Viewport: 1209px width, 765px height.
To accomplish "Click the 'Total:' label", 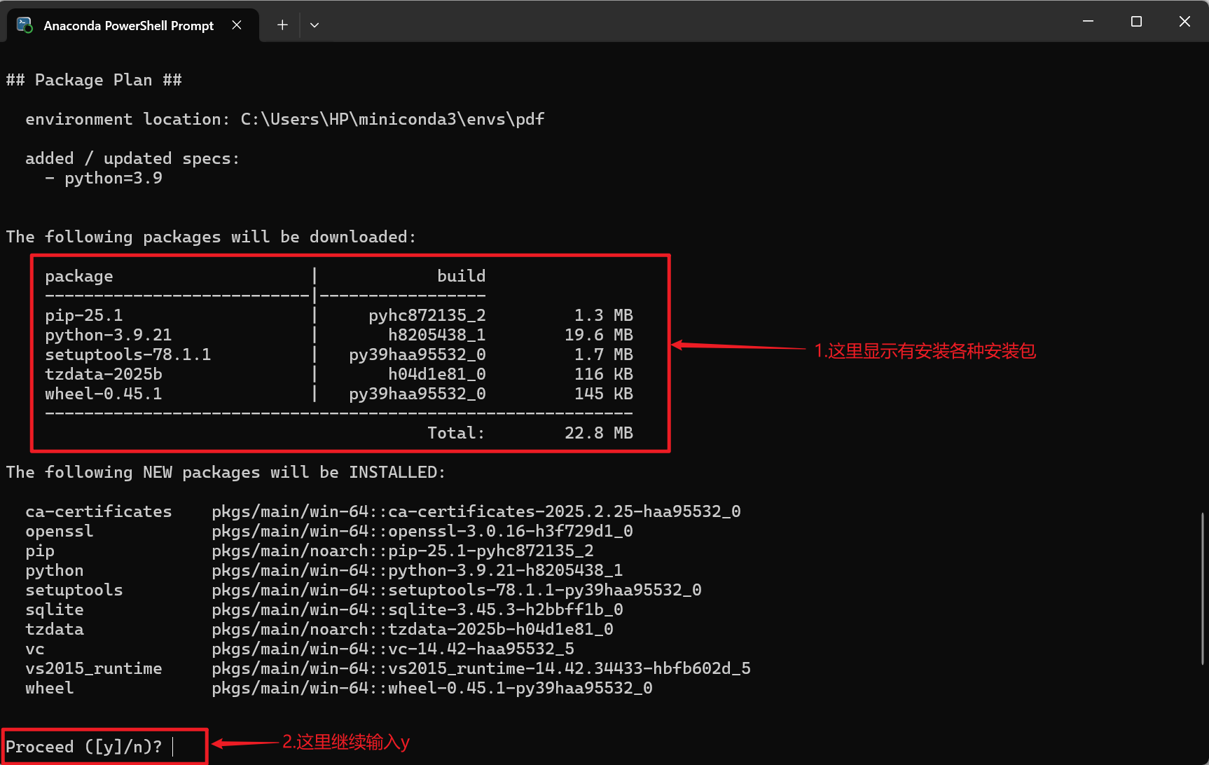I will click(x=457, y=433).
